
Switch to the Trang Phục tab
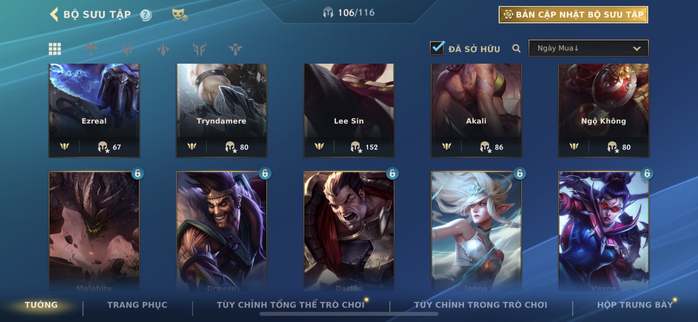(137, 305)
